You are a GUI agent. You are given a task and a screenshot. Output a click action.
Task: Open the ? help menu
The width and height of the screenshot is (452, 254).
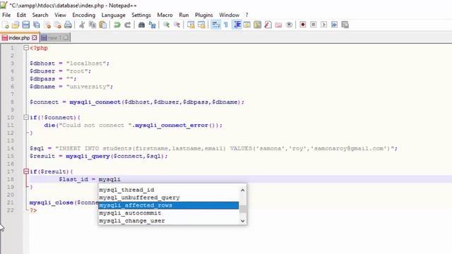[x=246, y=15]
